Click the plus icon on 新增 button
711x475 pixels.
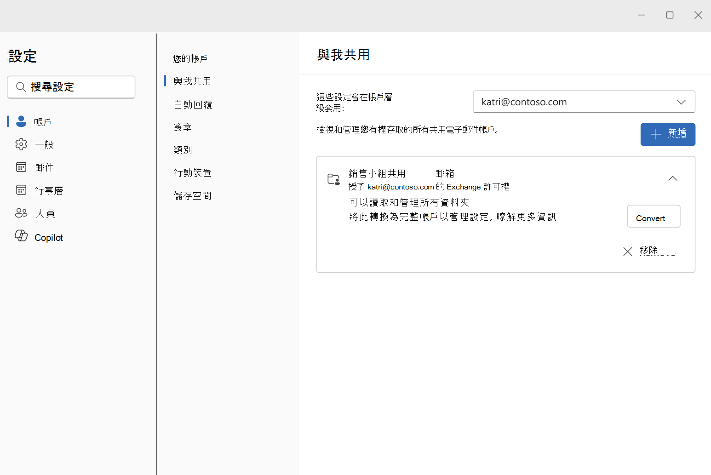[x=656, y=134]
